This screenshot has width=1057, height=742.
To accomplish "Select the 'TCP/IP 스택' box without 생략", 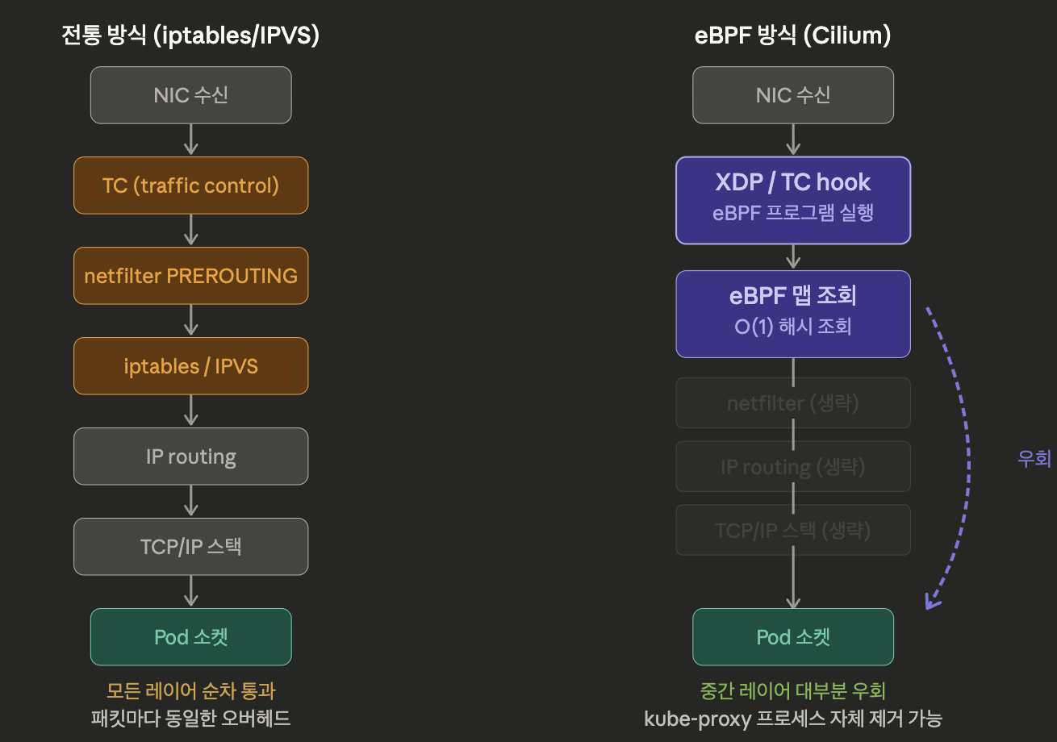I will pos(190,547).
